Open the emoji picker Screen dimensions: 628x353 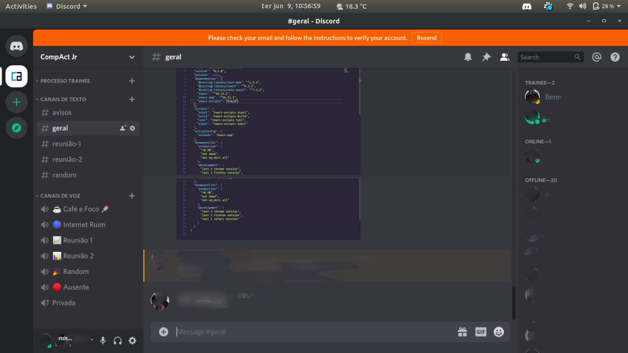pyautogui.click(x=498, y=332)
